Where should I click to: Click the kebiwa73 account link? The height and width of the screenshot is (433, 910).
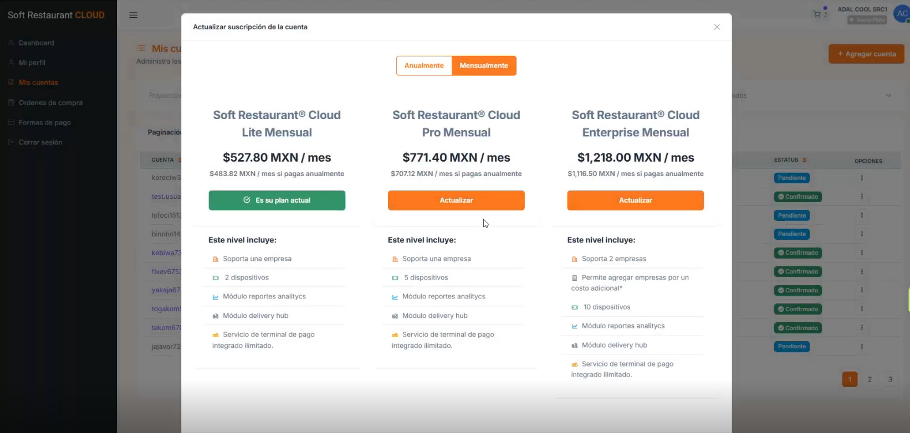[x=166, y=253]
